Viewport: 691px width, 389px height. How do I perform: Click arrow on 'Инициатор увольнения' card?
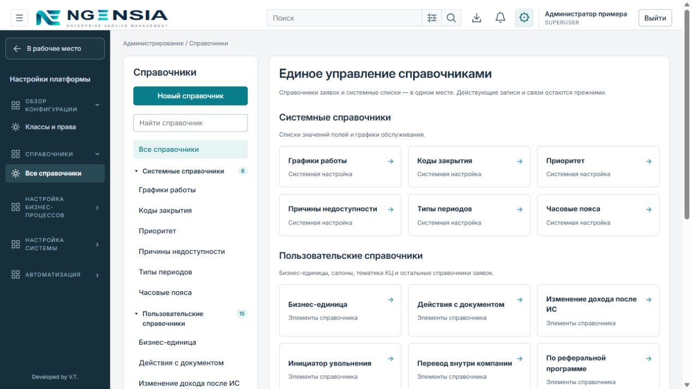[x=391, y=358]
